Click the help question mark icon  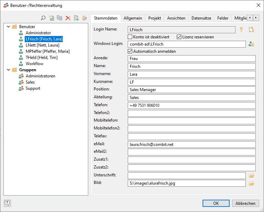(x=7, y=203)
